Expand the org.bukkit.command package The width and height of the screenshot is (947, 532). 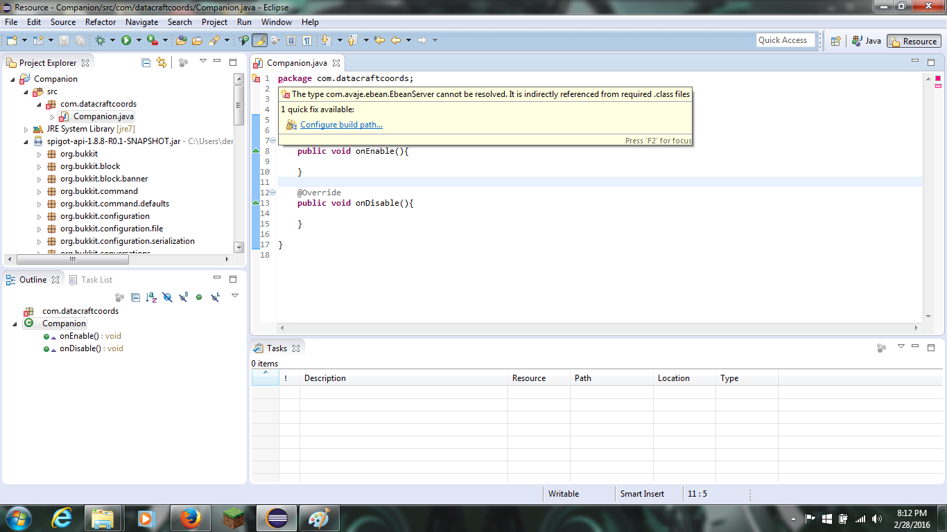pyautogui.click(x=40, y=190)
